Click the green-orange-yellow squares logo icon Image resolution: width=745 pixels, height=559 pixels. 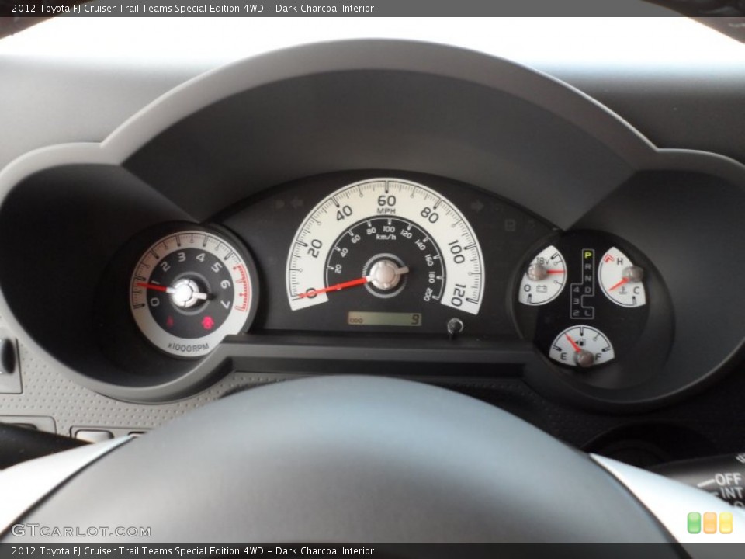click(710, 523)
